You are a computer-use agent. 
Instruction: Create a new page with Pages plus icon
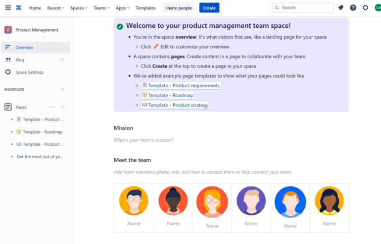pos(62,107)
